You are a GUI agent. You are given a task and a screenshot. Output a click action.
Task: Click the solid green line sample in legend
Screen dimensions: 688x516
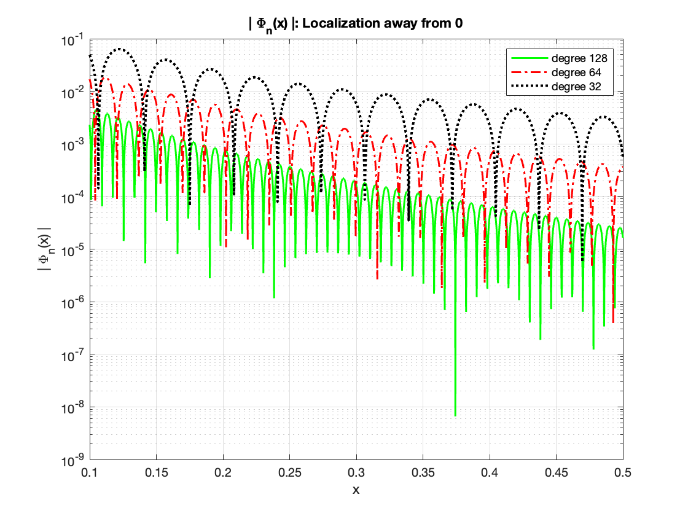528,59
